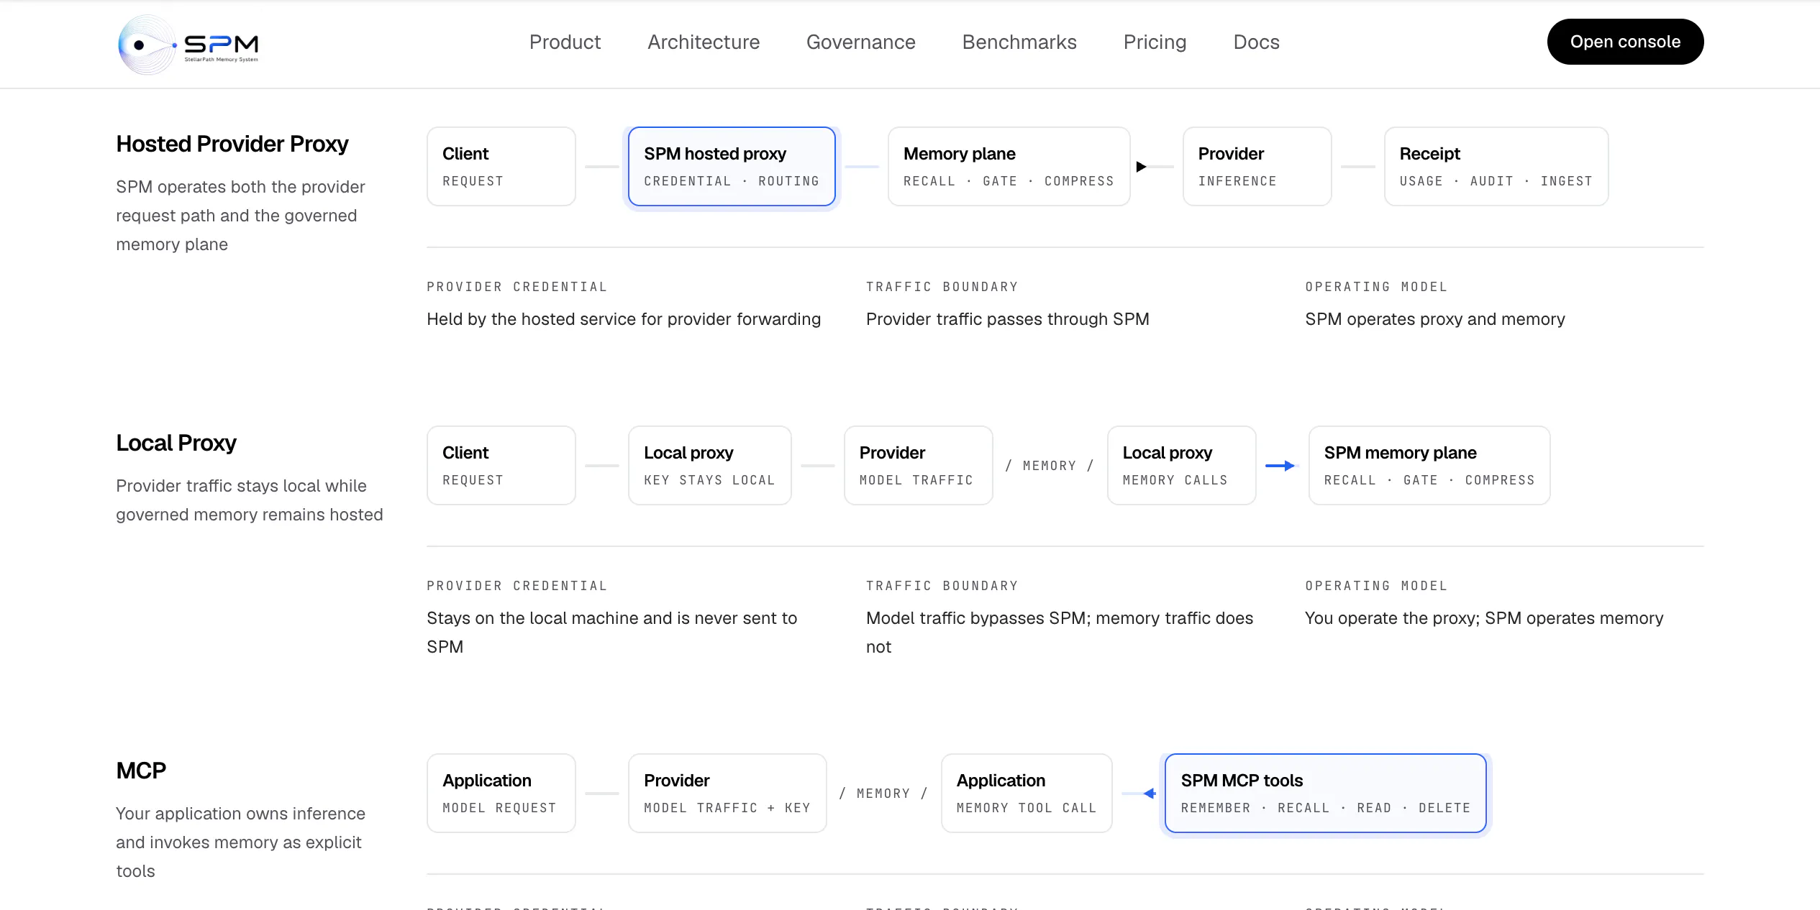
Task: Click 'SPM operates proxy and memory' text
Action: click(x=1434, y=319)
